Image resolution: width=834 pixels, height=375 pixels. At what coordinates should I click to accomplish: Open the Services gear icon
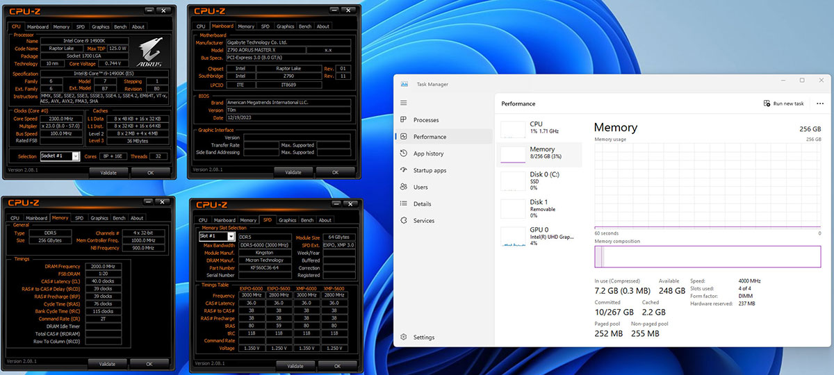pyautogui.click(x=404, y=221)
